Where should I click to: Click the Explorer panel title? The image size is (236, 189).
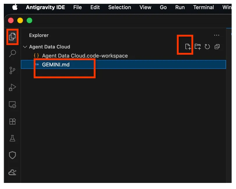[x=39, y=35]
